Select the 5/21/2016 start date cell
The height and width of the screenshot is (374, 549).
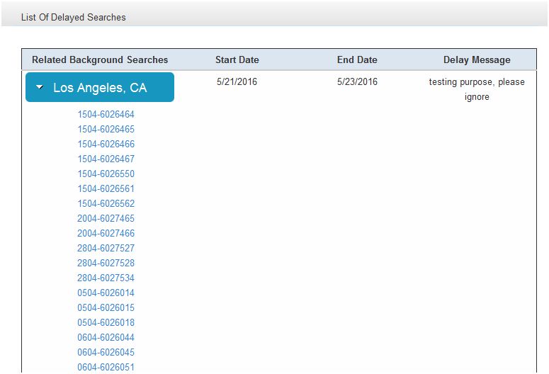[237, 82]
